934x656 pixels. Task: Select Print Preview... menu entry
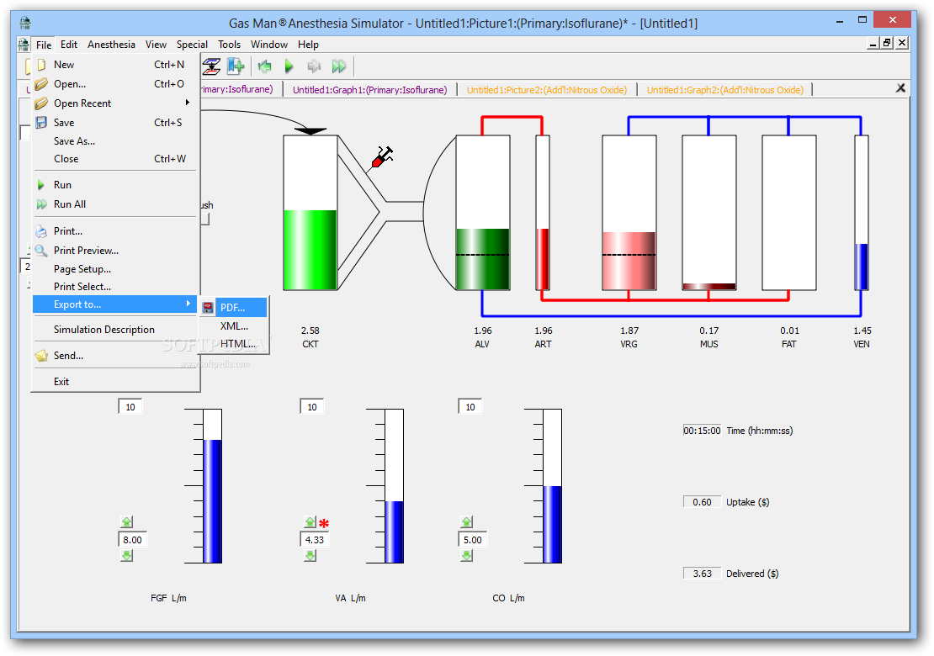click(x=115, y=251)
